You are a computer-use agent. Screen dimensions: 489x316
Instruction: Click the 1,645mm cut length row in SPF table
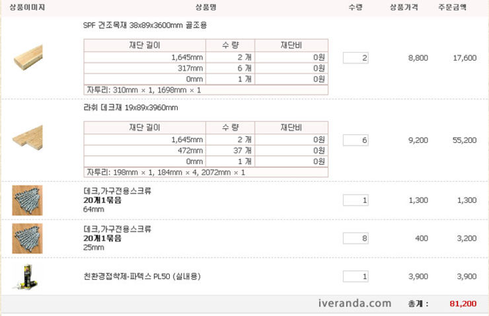(206, 58)
